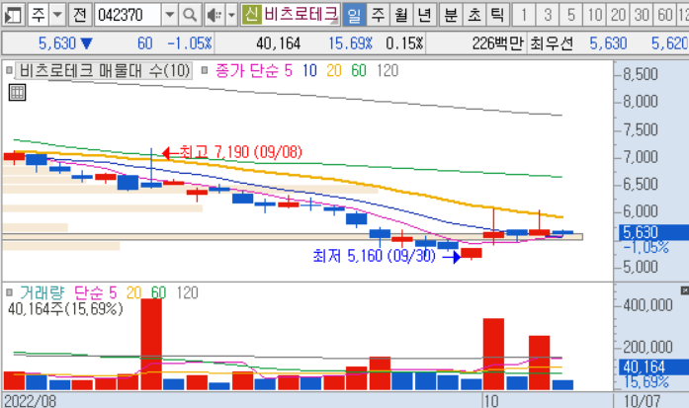Click the blue 5,630 price tag on the price axis
Viewport: 689px width, 408px height.
653,232
